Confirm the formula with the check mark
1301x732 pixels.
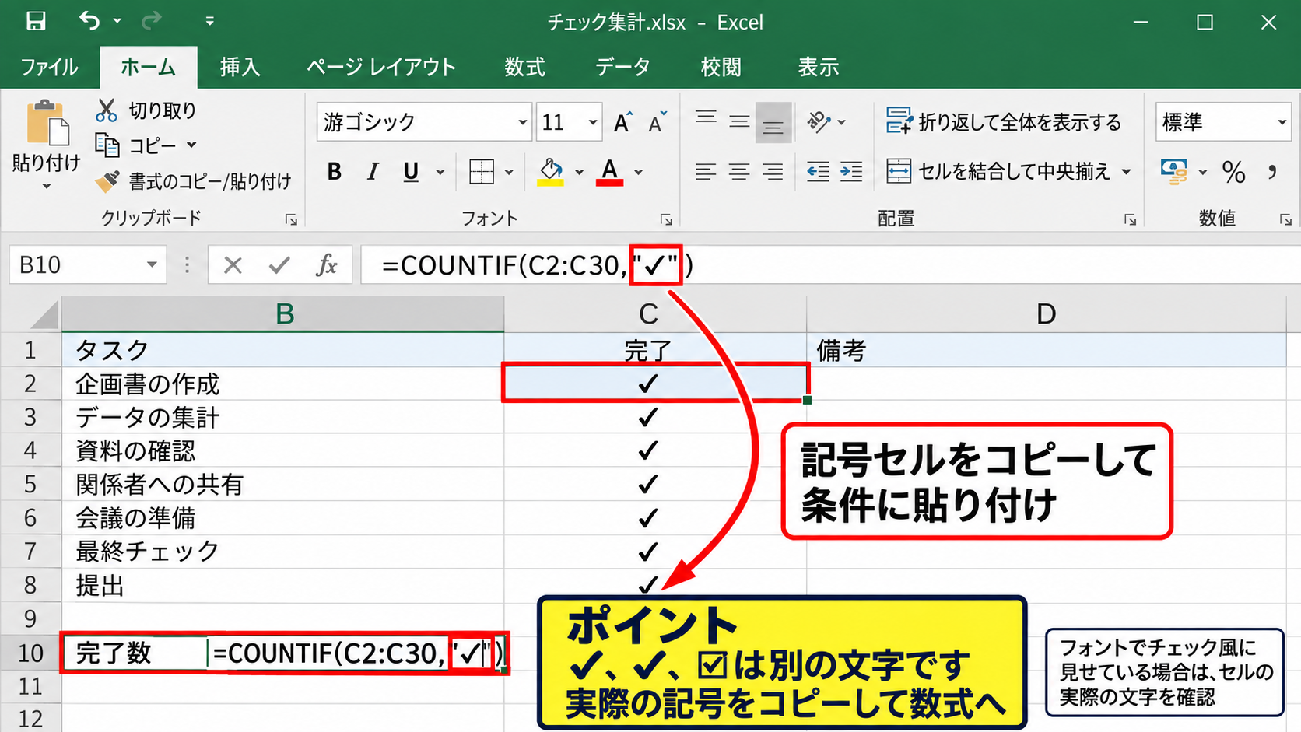click(279, 265)
